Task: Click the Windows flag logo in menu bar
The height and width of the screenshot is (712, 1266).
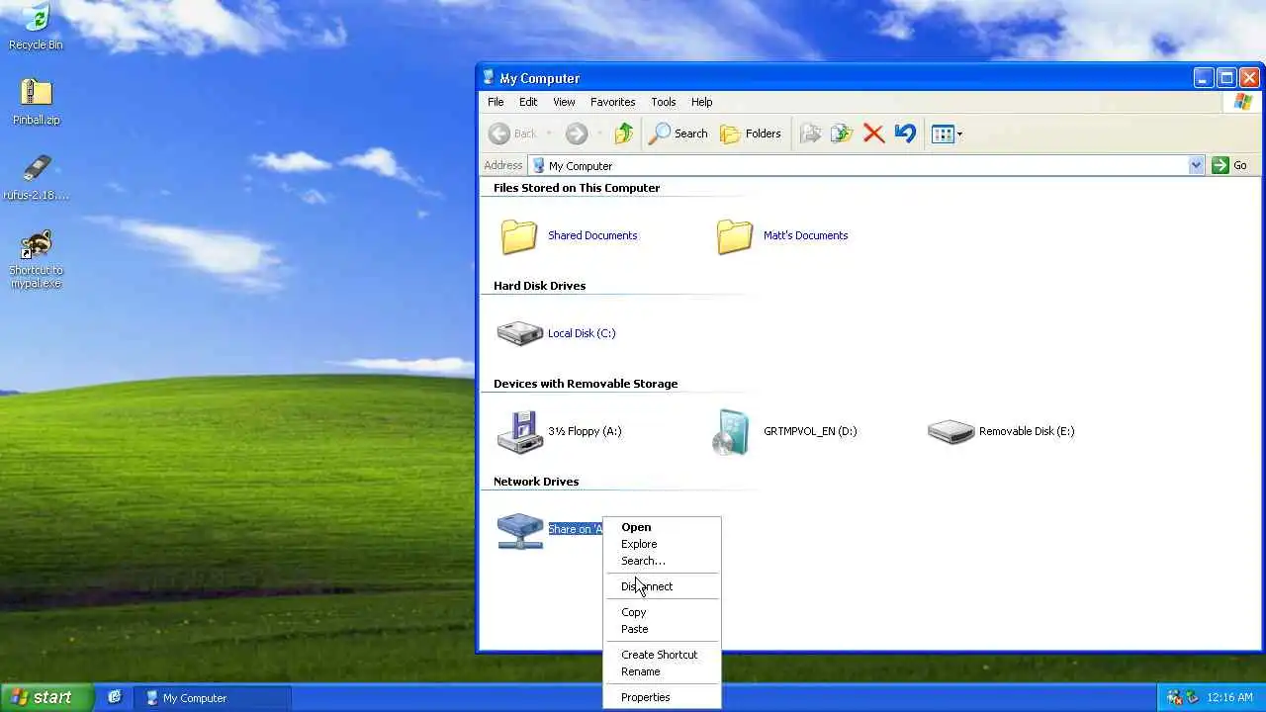Action: [x=1242, y=102]
